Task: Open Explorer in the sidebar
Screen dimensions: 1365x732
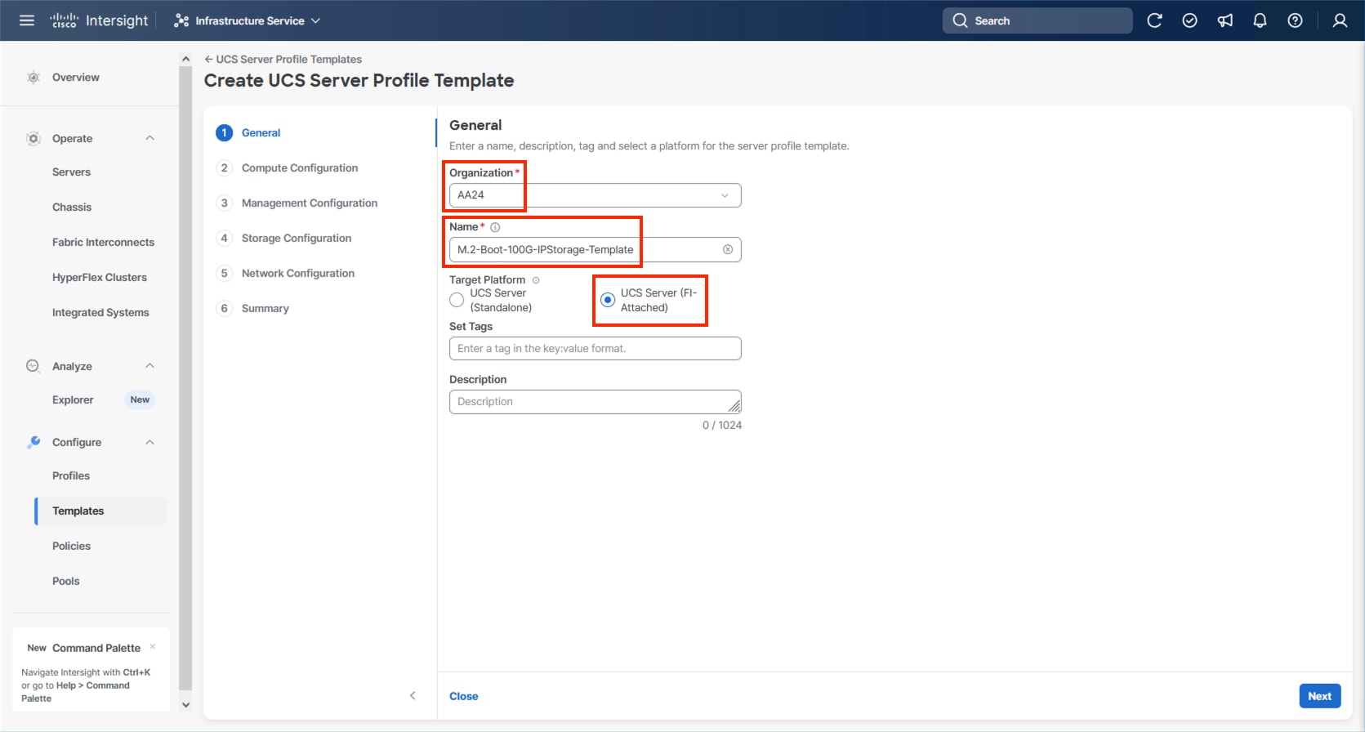Action: 73,400
